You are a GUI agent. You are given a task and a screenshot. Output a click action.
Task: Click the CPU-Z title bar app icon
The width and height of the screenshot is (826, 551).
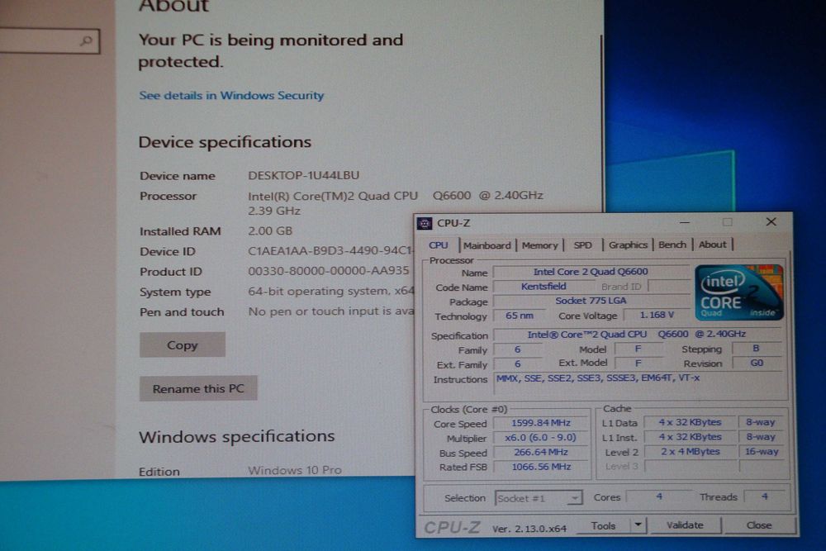point(425,223)
